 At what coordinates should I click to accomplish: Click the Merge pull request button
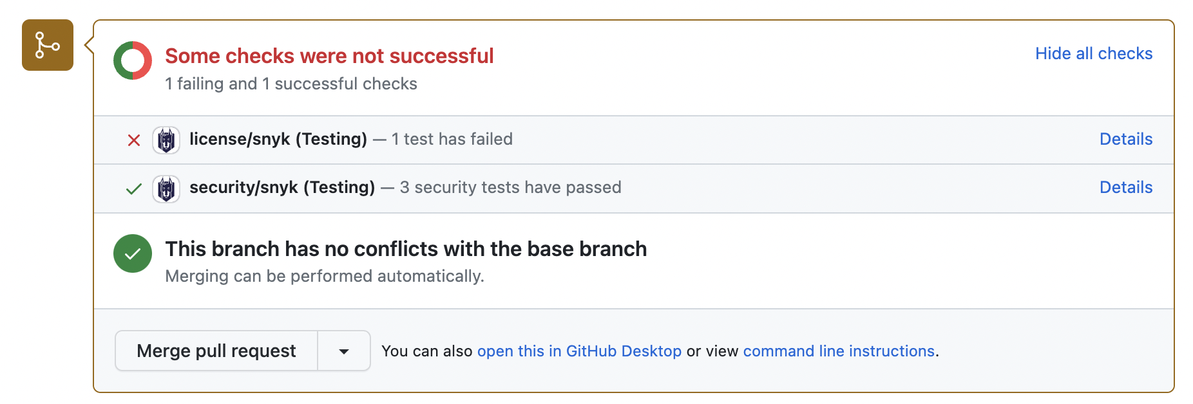click(x=216, y=351)
